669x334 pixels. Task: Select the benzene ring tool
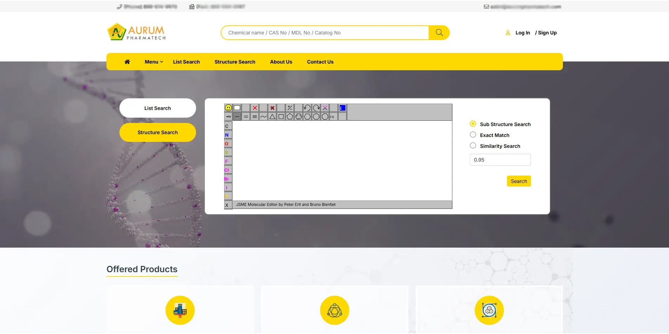[x=299, y=117]
